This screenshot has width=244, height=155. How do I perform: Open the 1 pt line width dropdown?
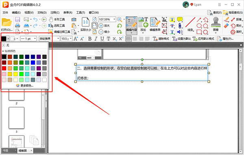click(x=35, y=39)
